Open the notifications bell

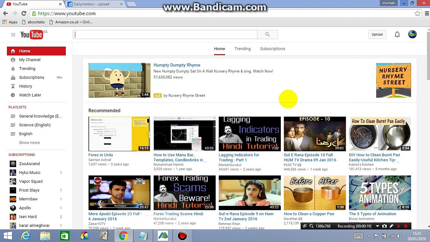(x=397, y=34)
